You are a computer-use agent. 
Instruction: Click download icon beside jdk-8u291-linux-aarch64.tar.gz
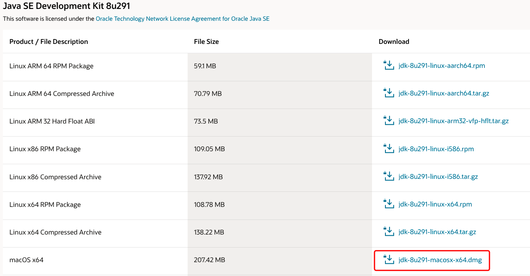(x=389, y=93)
